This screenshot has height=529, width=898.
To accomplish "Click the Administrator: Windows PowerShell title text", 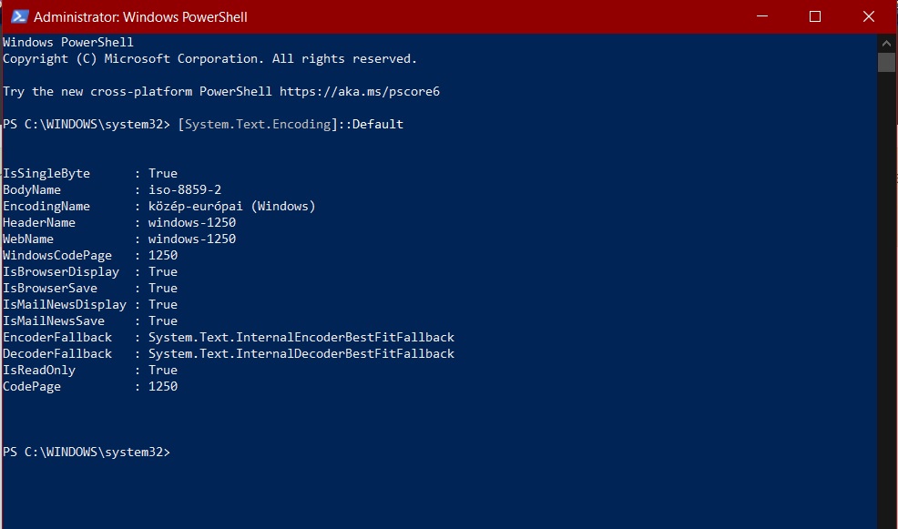I will tap(140, 17).
